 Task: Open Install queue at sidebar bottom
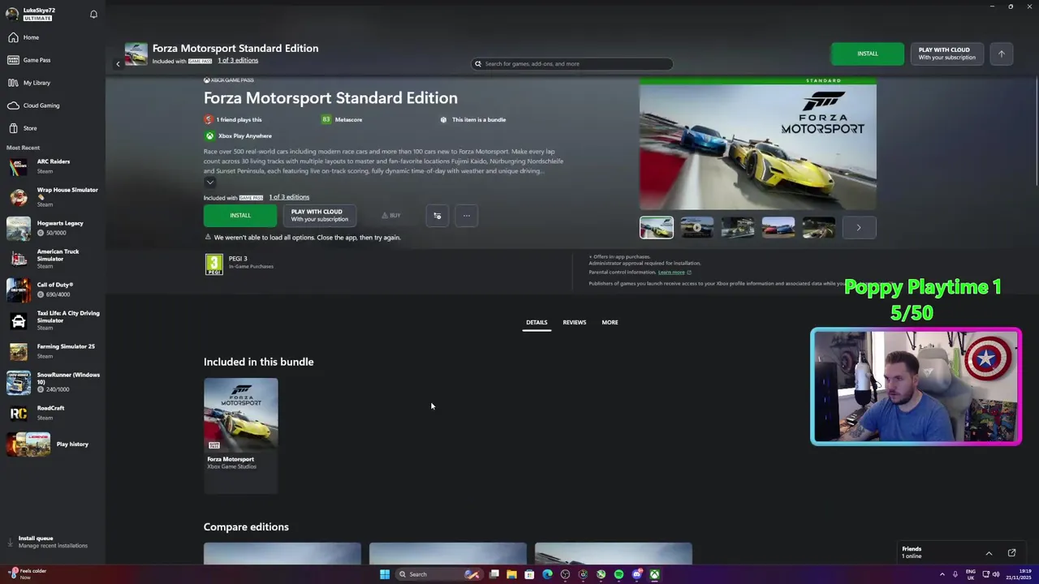[x=52, y=542]
